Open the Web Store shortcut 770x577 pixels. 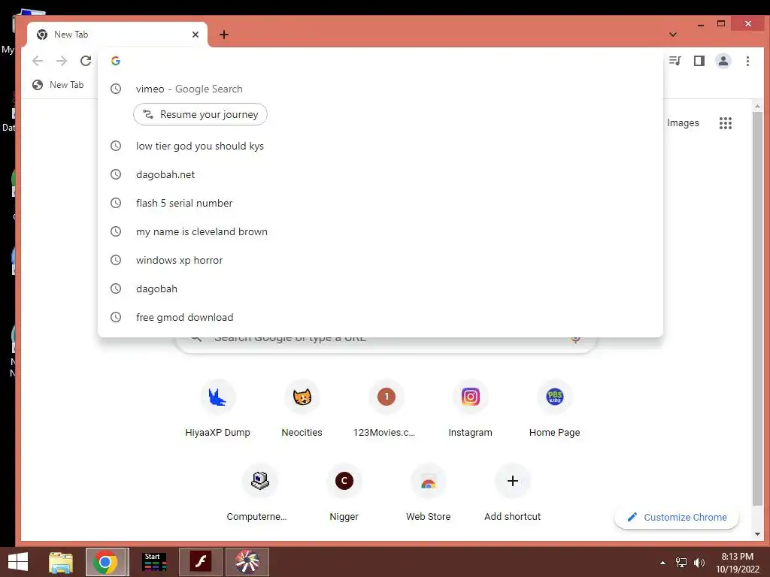coord(428,493)
